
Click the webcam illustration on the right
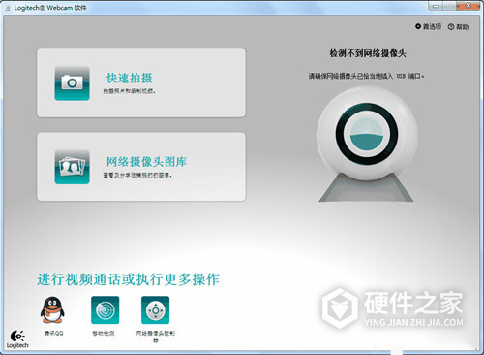pos(367,144)
